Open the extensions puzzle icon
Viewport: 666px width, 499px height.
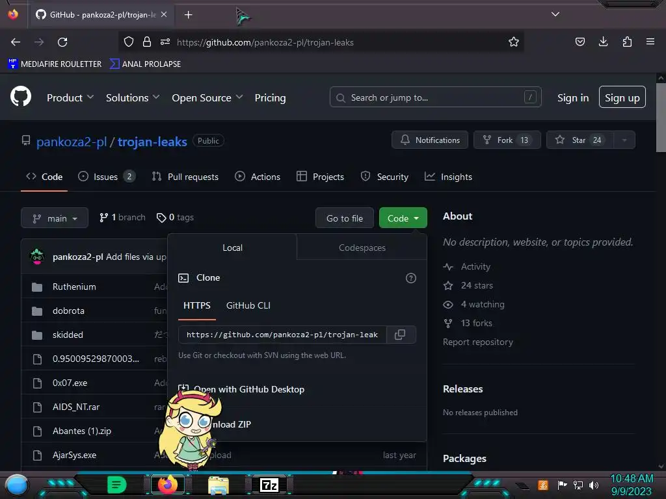(627, 42)
